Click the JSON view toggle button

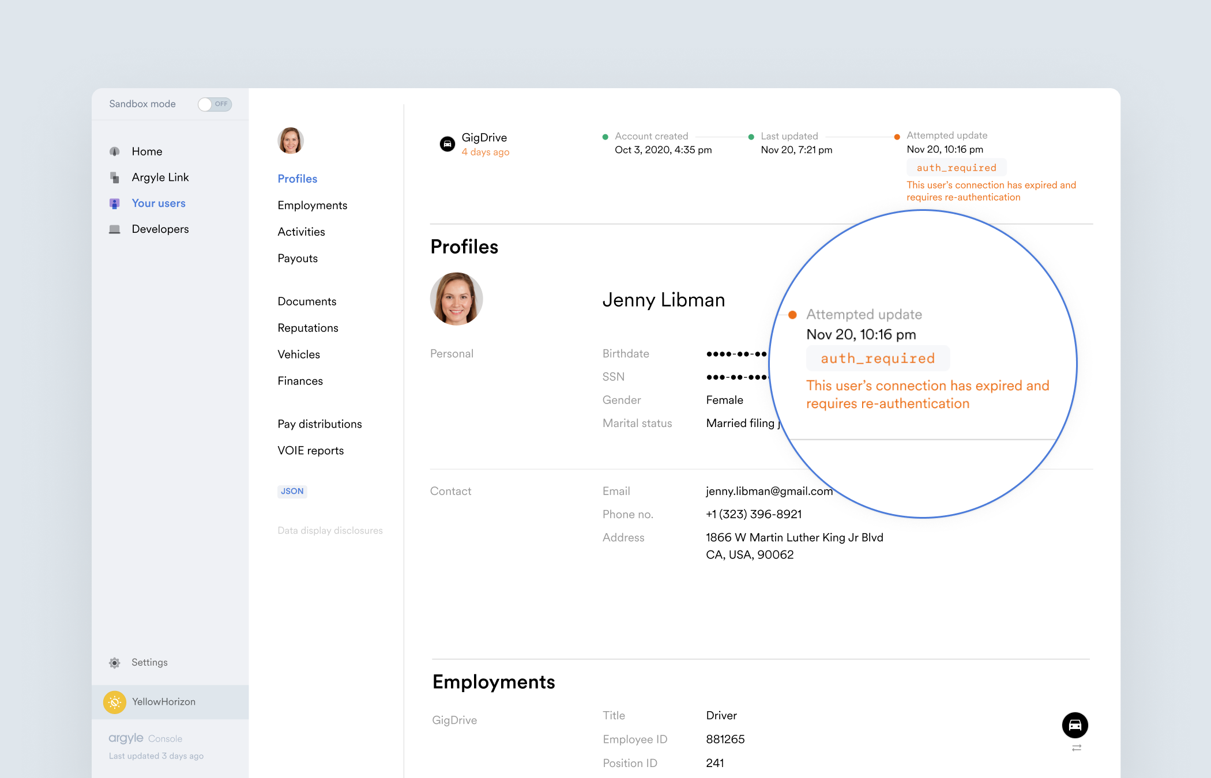click(x=291, y=490)
